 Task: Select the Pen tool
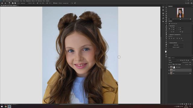coord(166,37)
